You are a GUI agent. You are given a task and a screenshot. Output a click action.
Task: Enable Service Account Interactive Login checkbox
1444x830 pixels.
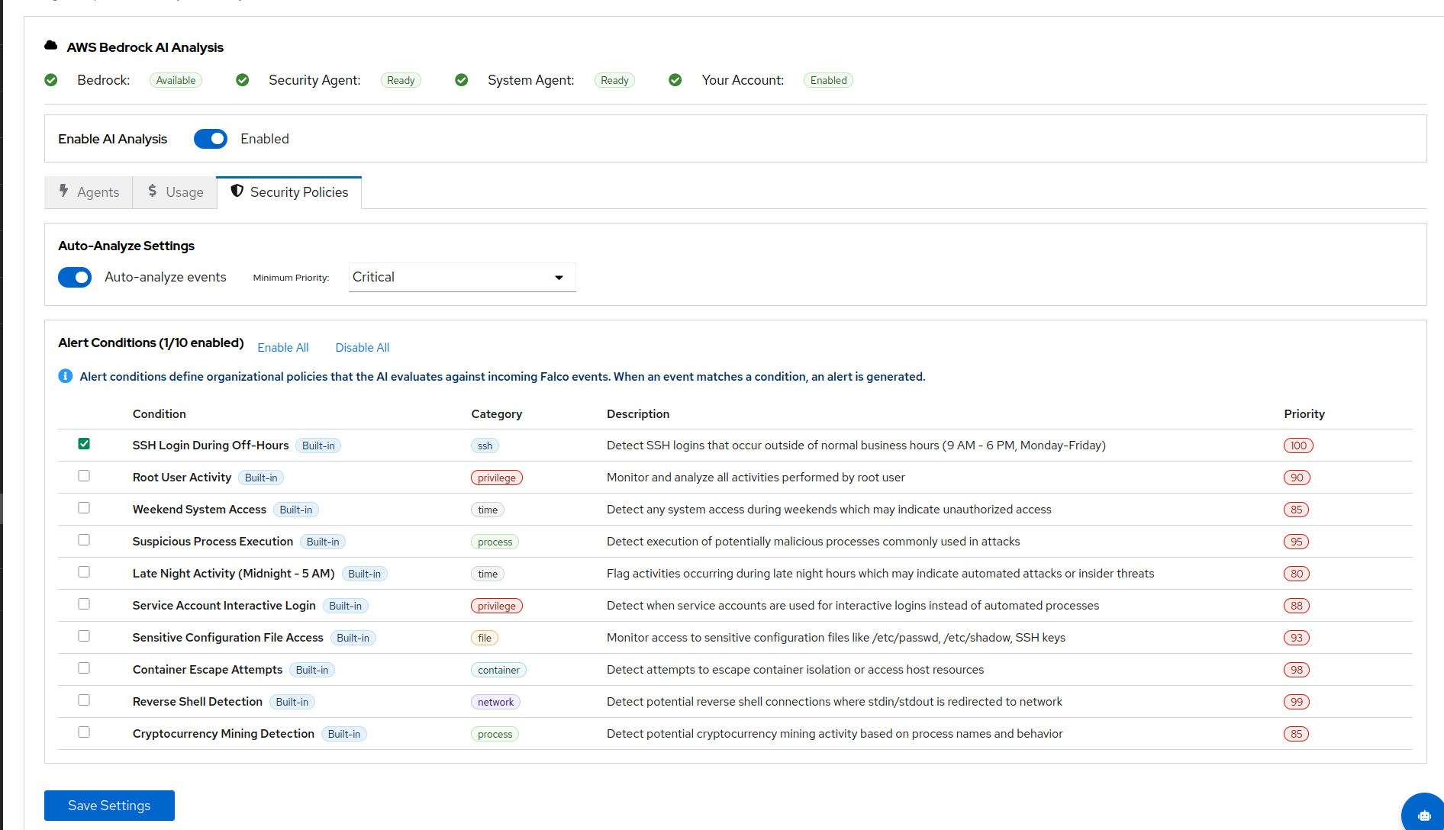click(84, 604)
